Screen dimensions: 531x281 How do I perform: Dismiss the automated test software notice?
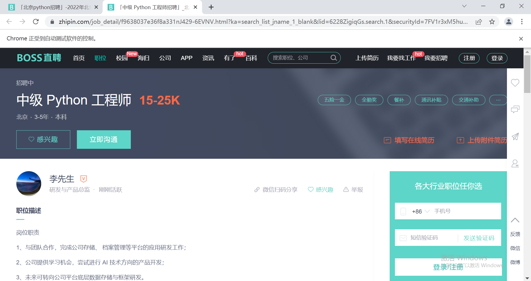[x=521, y=39]
